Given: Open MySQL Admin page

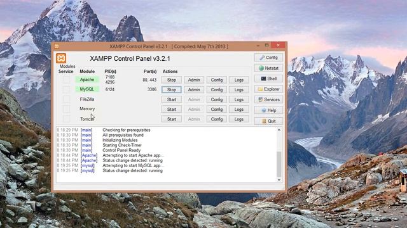Looking at the screenshot, I should [194, 90].
